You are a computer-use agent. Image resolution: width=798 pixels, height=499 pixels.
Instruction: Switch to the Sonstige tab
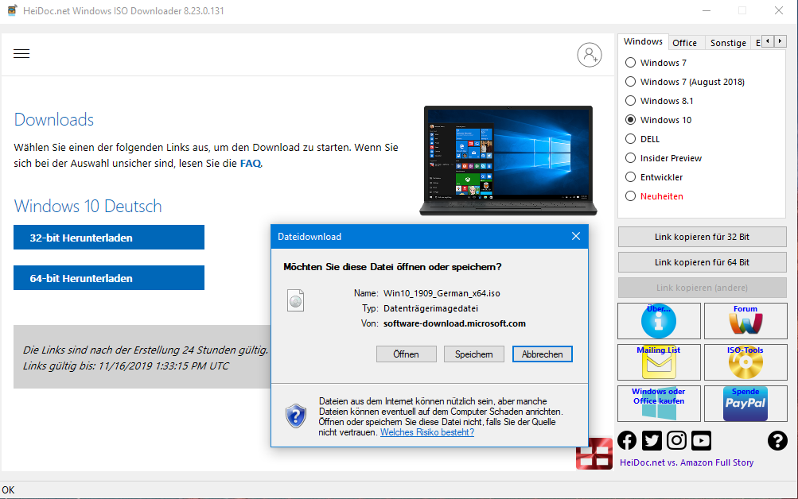pyautogui.click(x=728, y=43)
